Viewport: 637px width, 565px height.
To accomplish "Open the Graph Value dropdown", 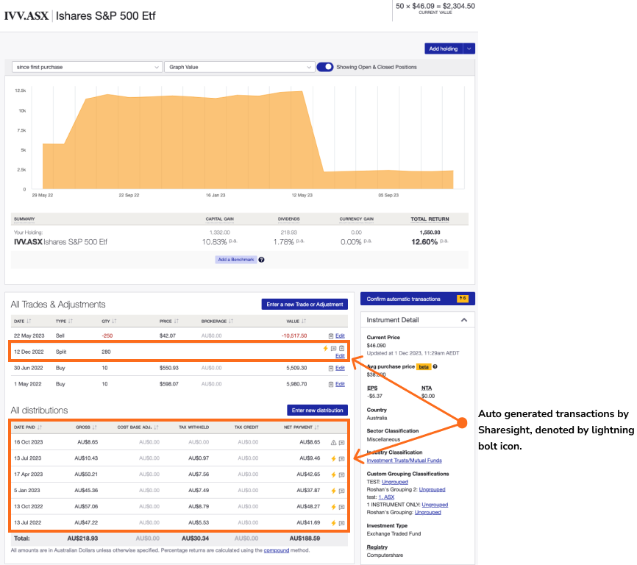I will 240,67.
